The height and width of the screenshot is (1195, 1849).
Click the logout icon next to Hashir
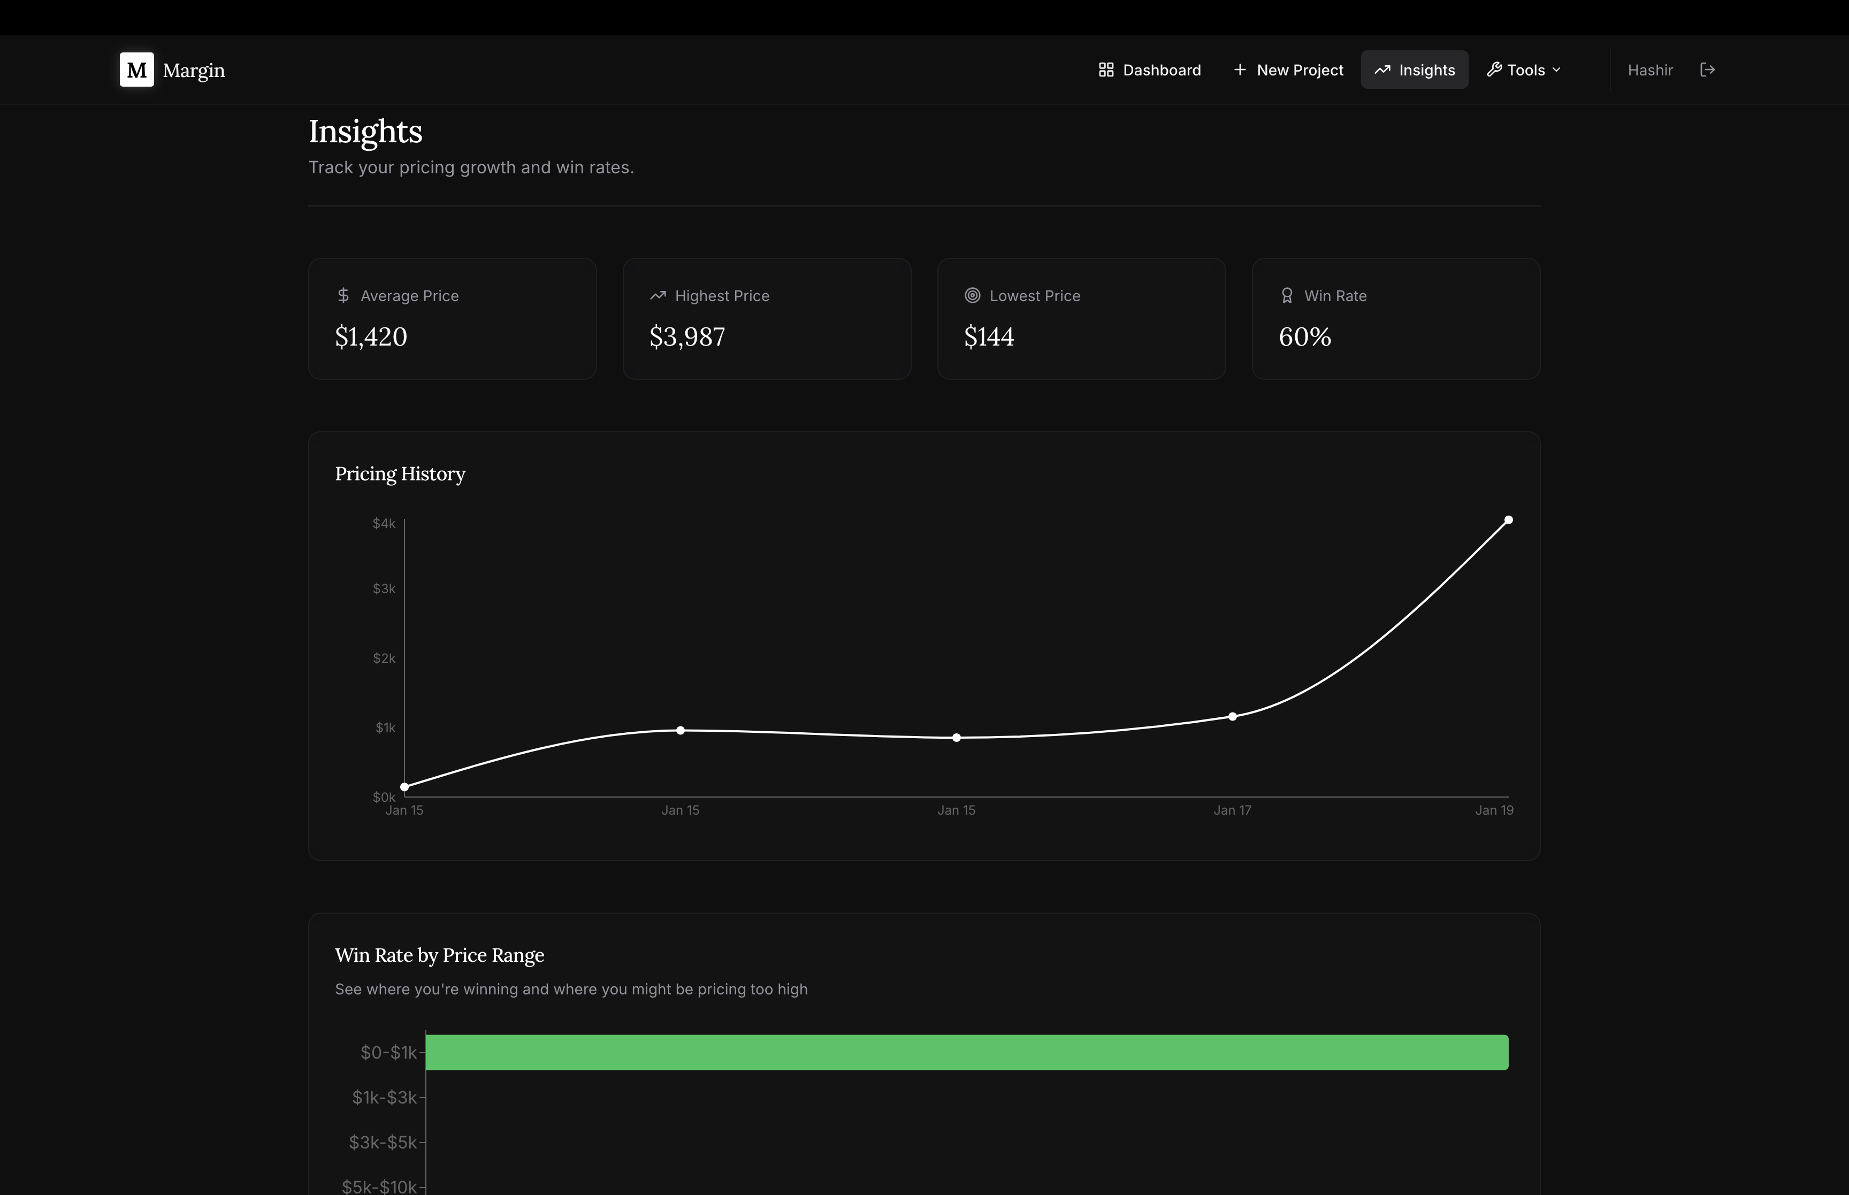[x=1707, y=70]
